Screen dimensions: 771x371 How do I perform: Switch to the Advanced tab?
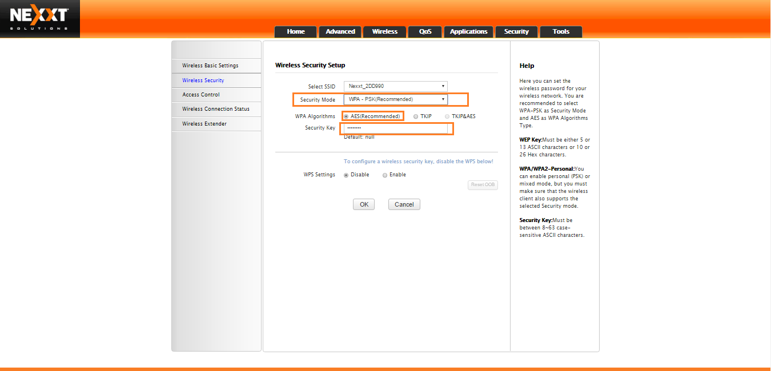(340, 32)
